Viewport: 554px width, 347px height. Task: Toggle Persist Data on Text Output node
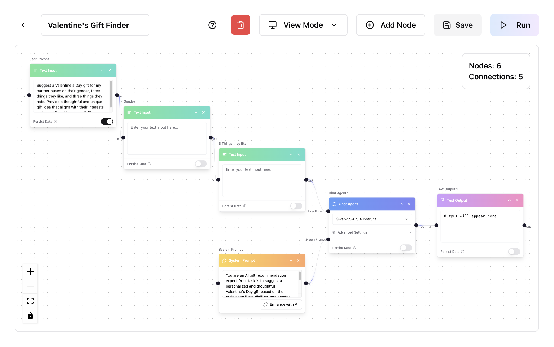click(514, 251)
